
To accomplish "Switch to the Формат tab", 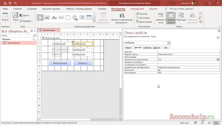I will click(153, 9).
